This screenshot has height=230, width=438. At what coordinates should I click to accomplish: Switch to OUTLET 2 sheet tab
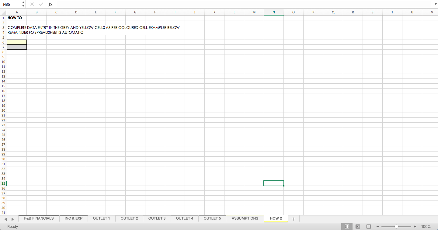pos(129,218)
